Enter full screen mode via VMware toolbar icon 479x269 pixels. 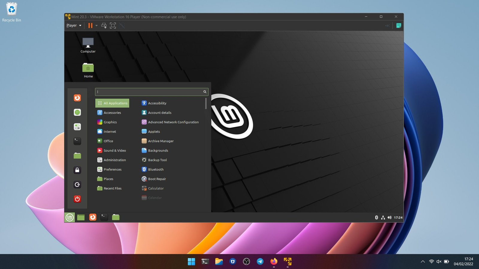click(x=113, y=26)
